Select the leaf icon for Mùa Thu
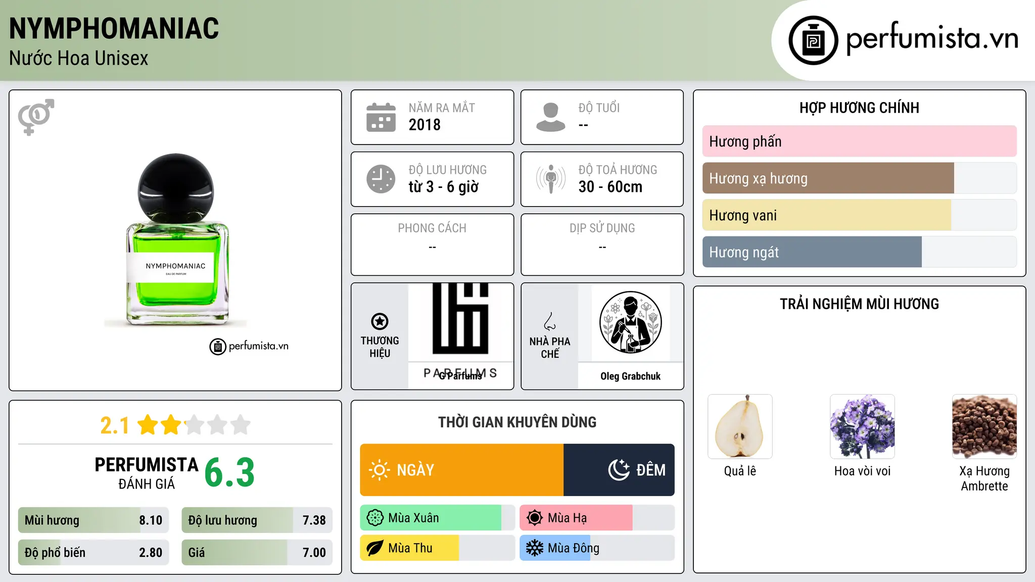The height and width of the screenshot is (582, 1035). click(375, 548)
